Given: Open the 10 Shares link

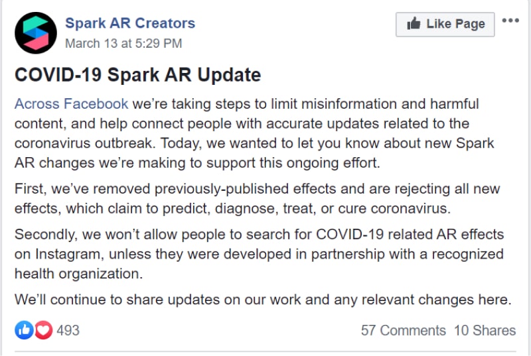Looking at the screenshot, I should pos(485,330).
